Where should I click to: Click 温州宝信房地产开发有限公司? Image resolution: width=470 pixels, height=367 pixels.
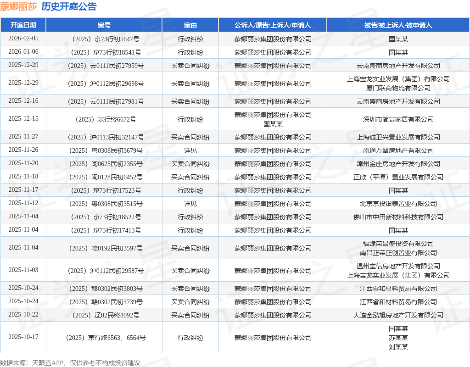[398, 266]
